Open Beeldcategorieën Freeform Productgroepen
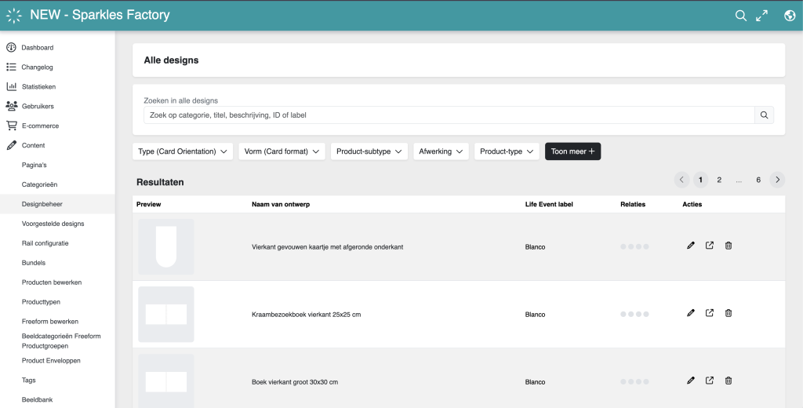The height and width of the screenshot is (408, 803). 61,341
